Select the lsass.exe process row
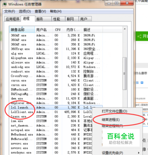Screen dimensions: 148x155 [51, 117]
